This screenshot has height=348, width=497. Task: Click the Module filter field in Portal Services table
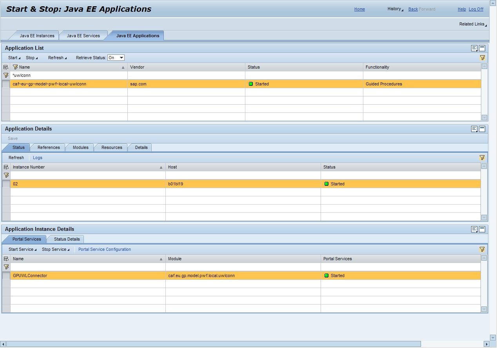[243, 267]
